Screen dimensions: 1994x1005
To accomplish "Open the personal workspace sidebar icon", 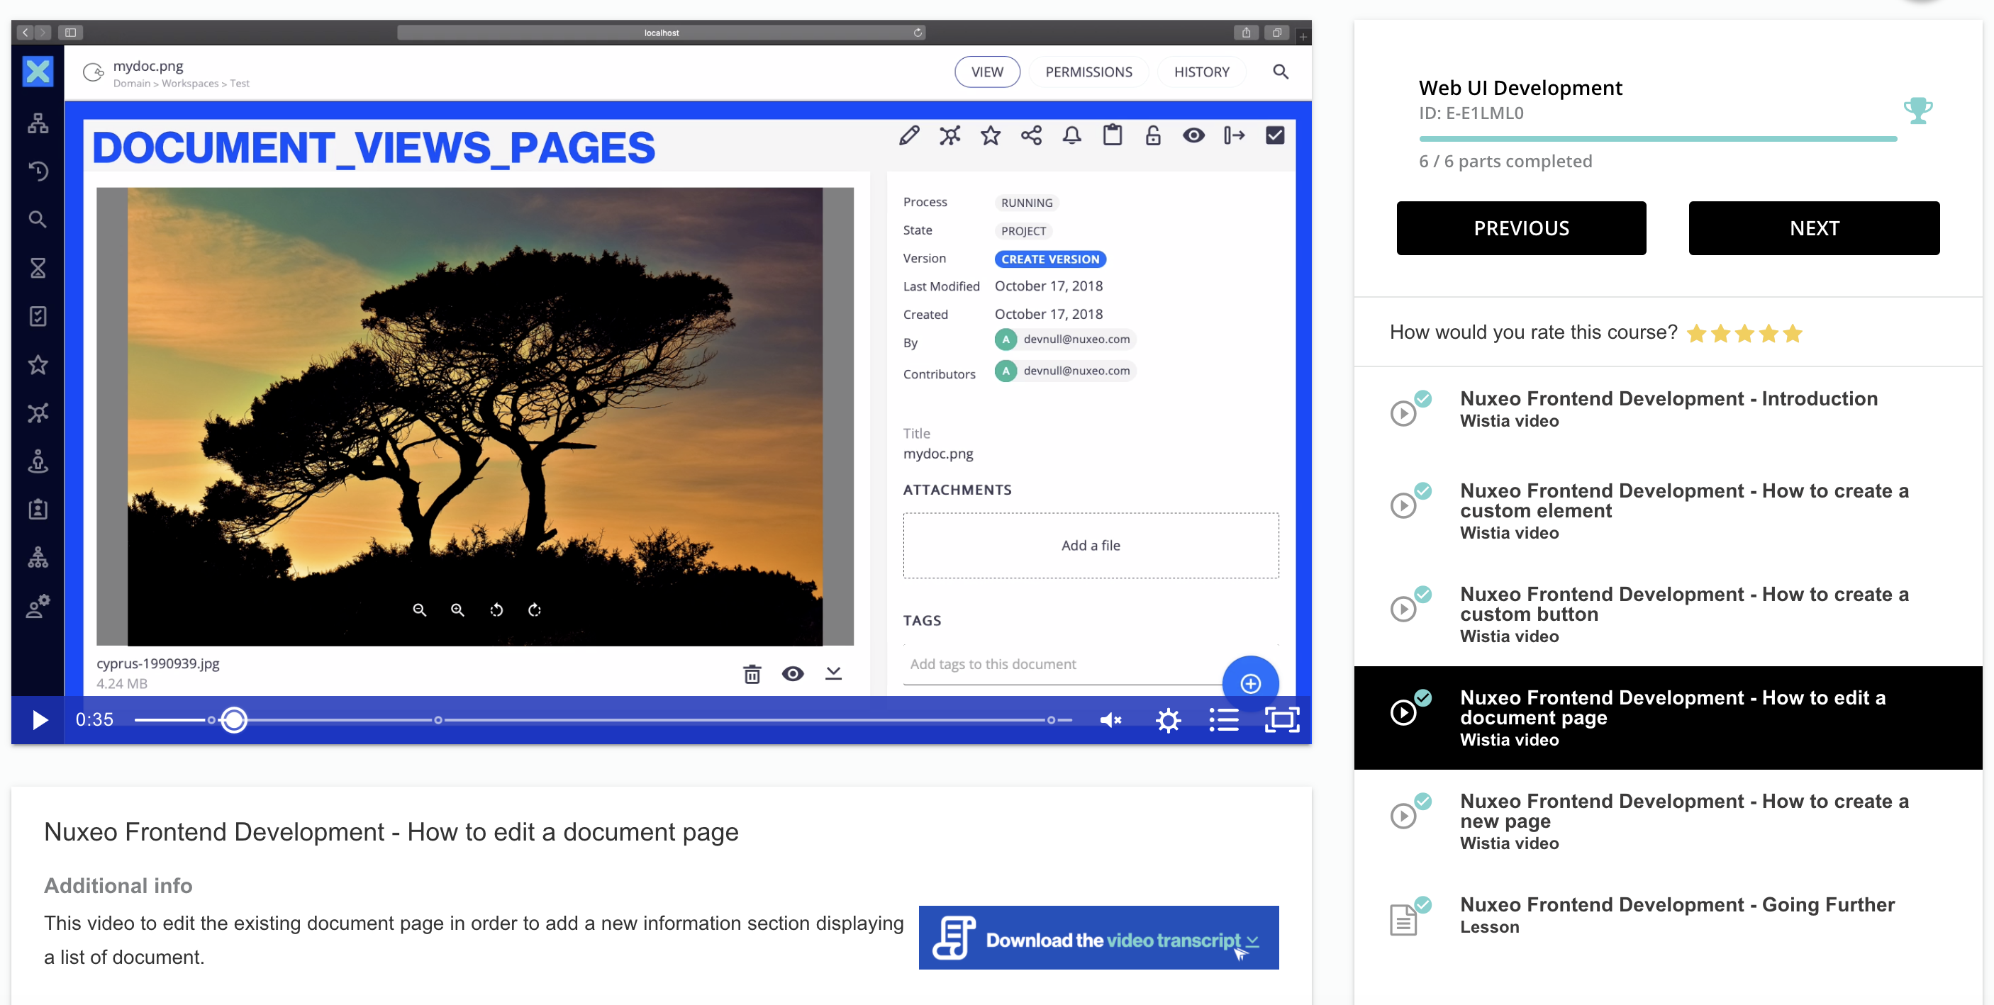I will (38, 461).
